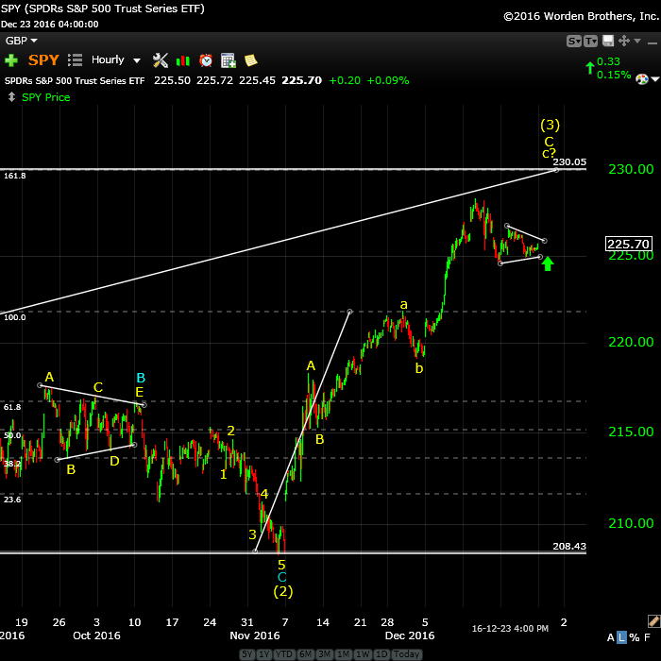Open the Hourly time frame dropdown
The image size is (661, 661).
(115, 59)
